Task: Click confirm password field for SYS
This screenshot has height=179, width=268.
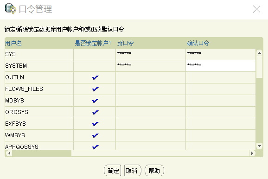Action: 221,54
